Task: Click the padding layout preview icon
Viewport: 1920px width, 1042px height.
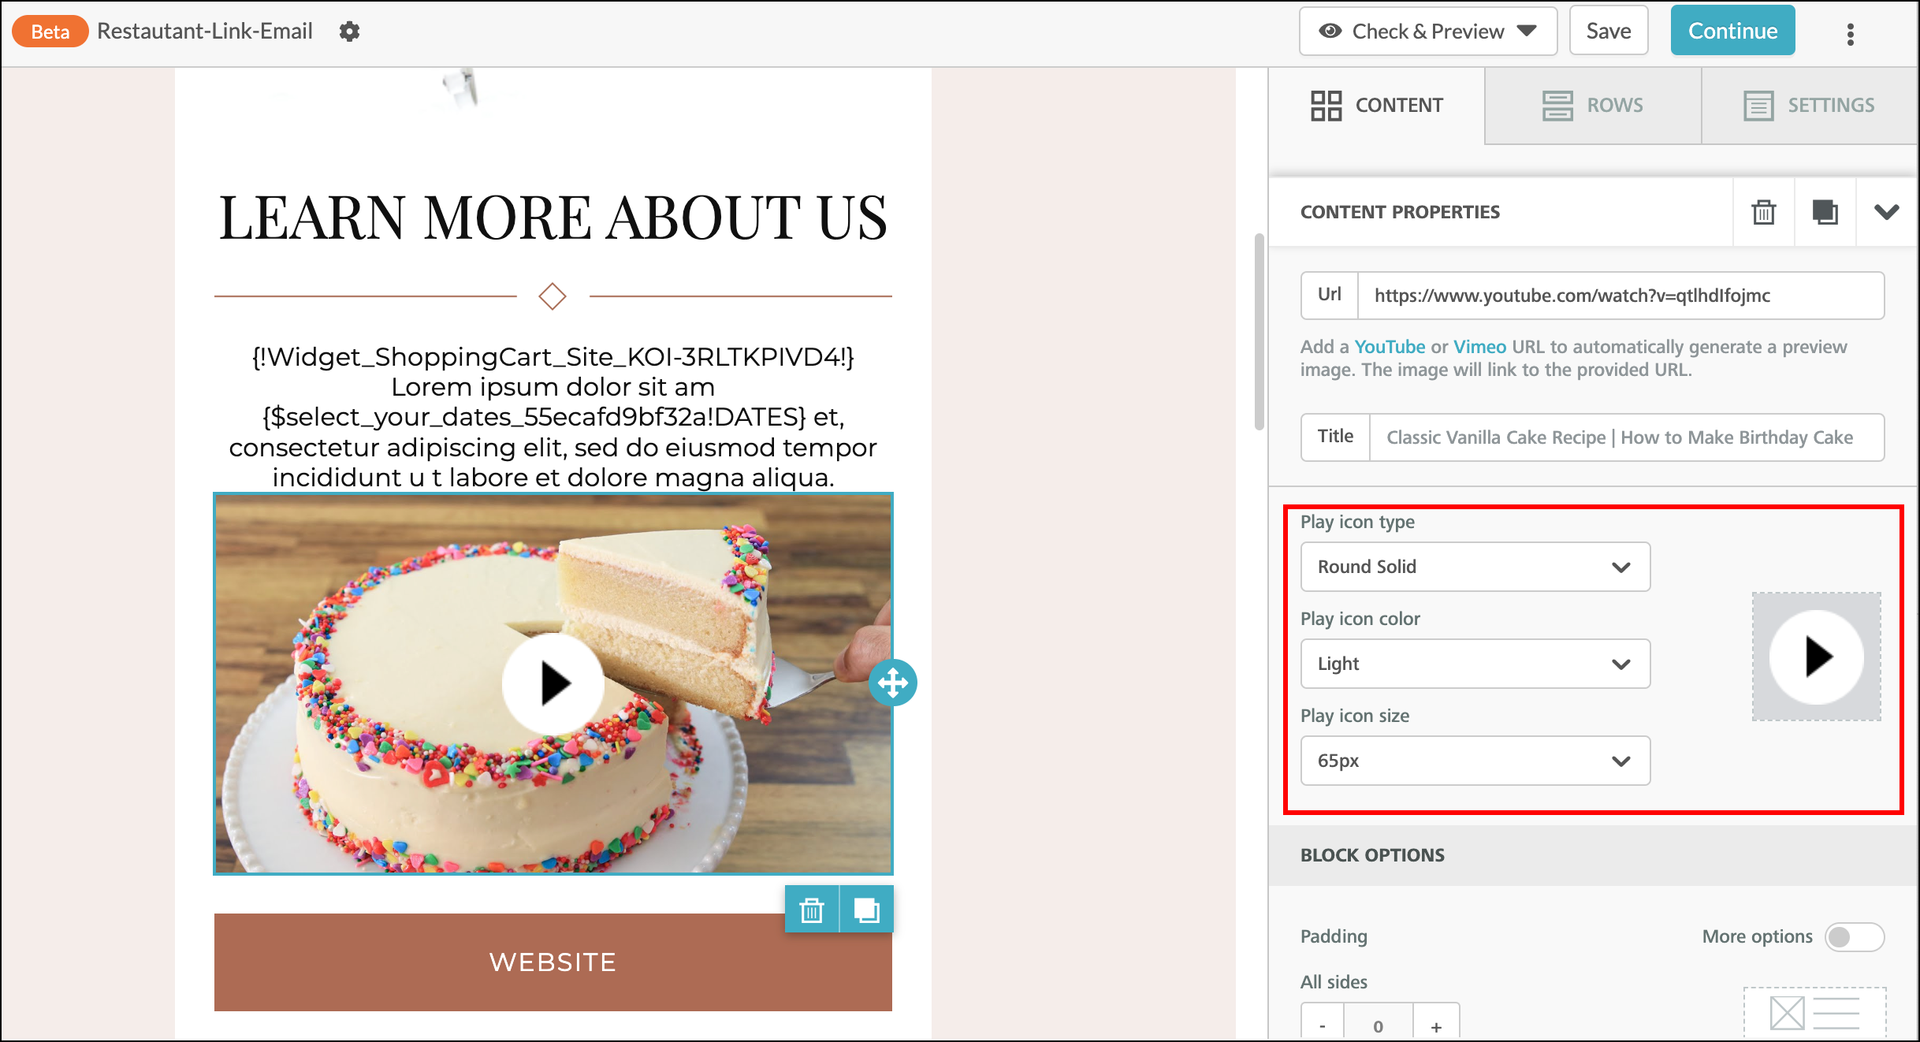Action: click(1814, 1012)
